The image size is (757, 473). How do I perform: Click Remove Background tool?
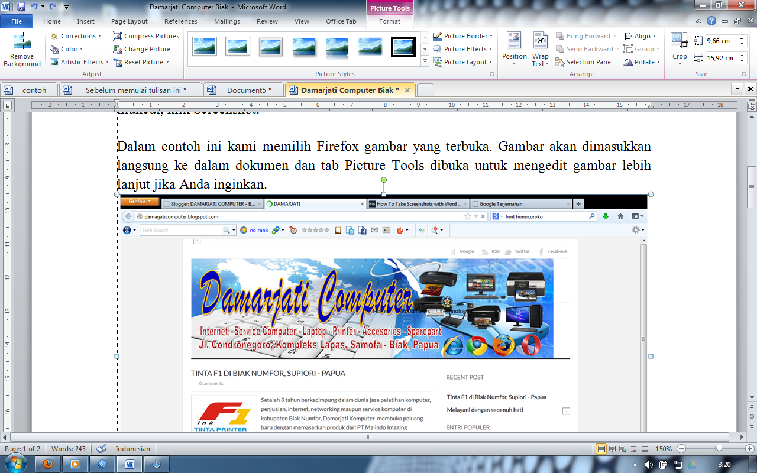pyautogui.click(x=22, y=50)
